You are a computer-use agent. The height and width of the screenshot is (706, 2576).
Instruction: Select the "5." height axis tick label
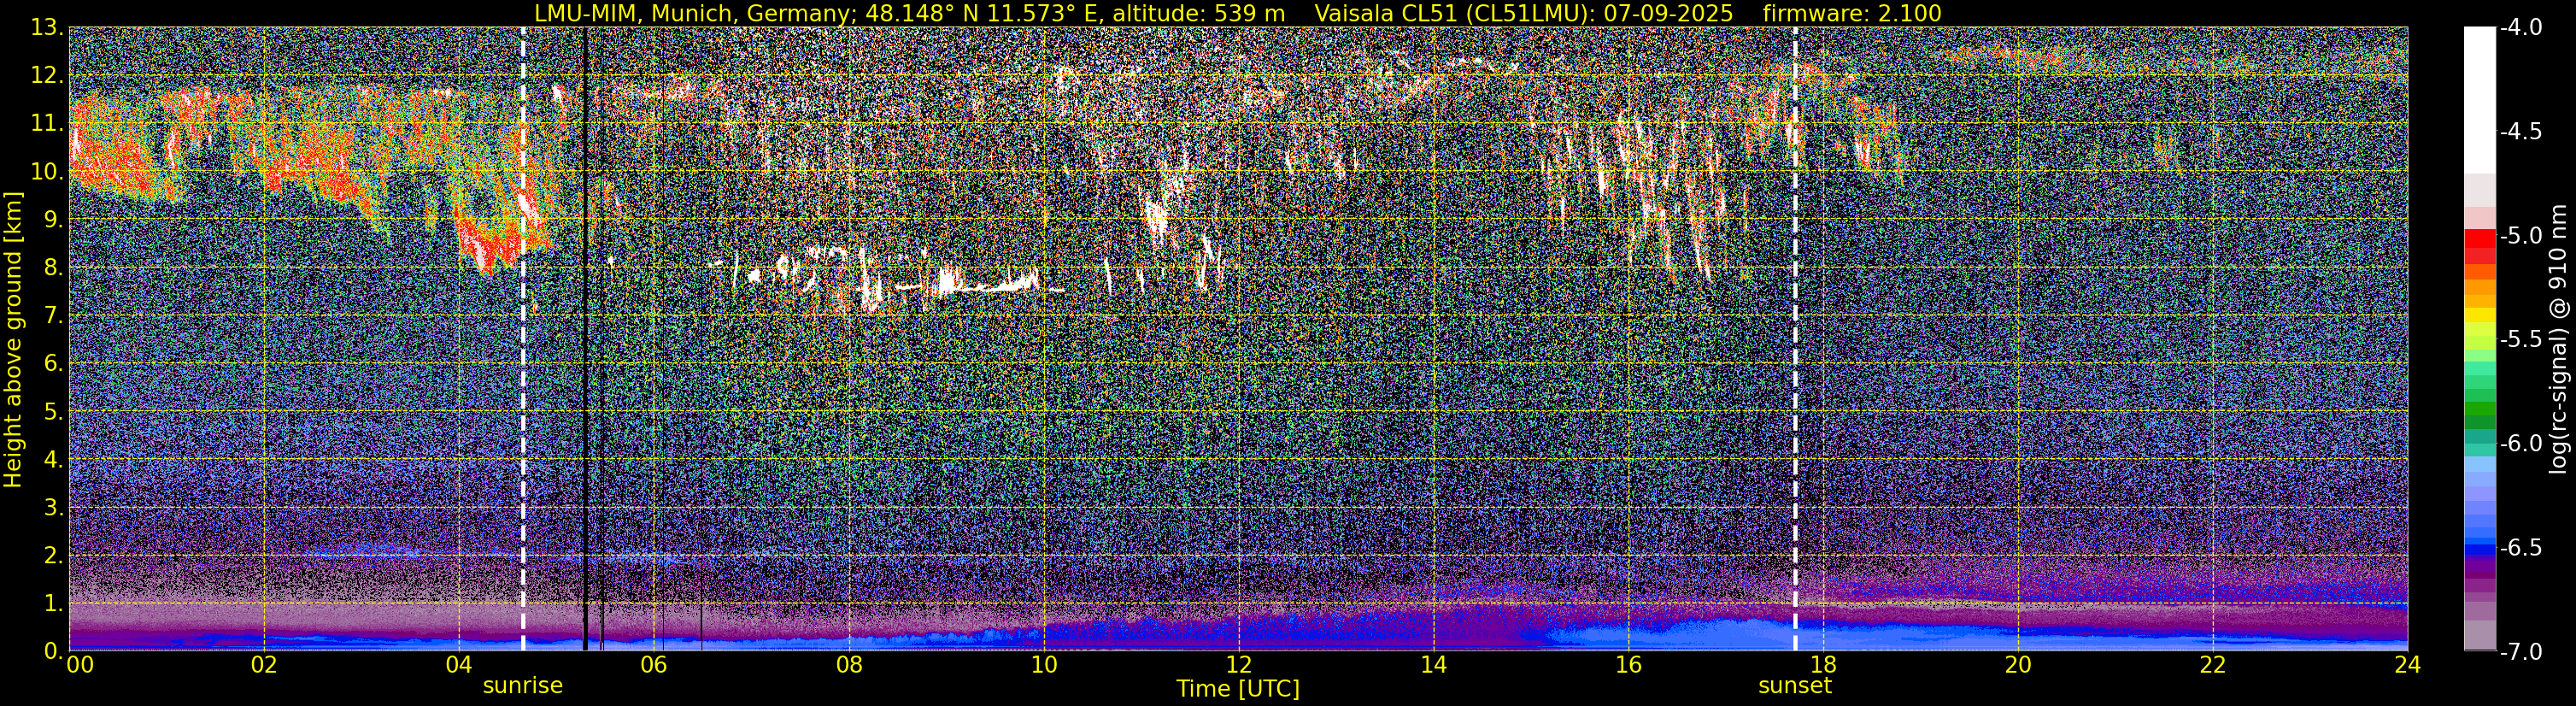(x=54, y=411)
